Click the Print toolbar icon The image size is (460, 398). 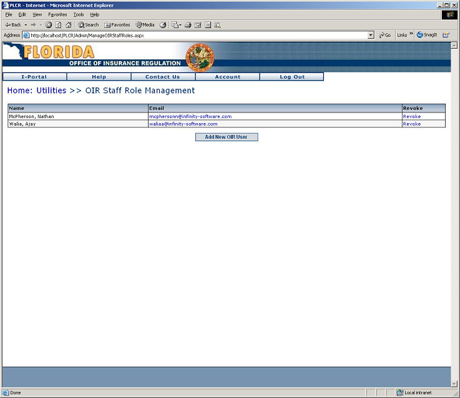pyautogui.click(x=187, y=25)
